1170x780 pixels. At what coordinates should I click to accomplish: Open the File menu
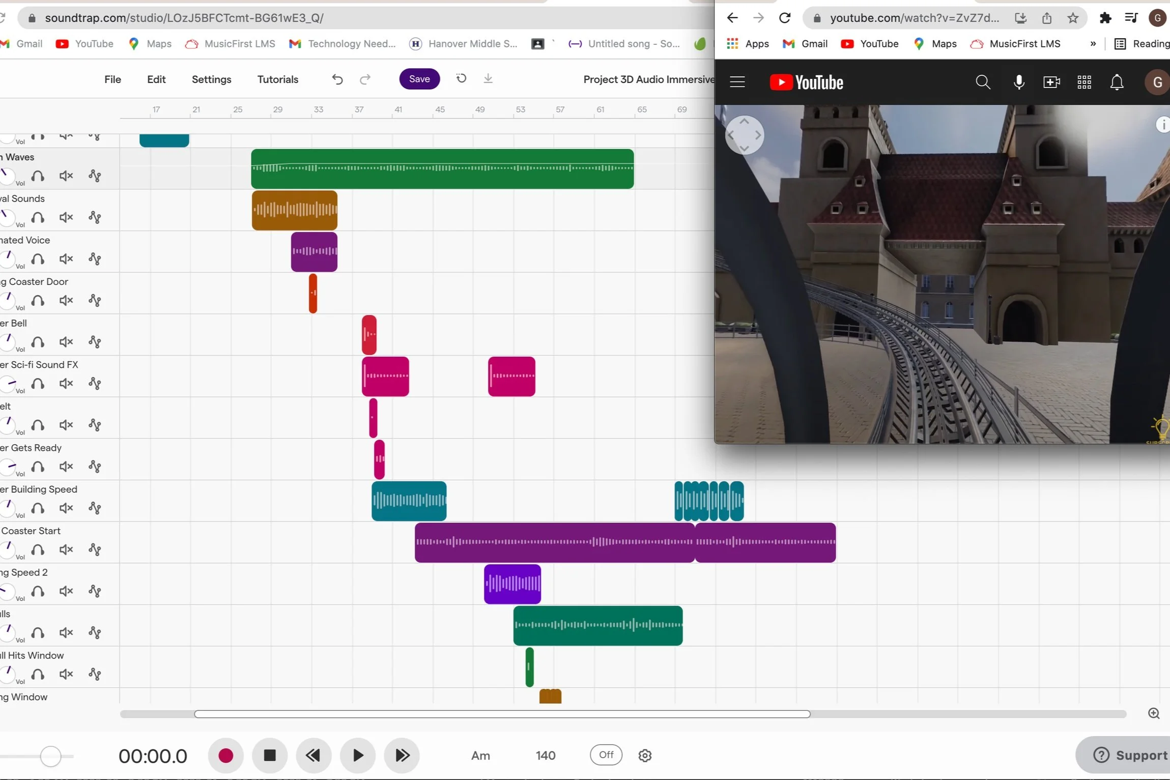[x=112, y=79]
